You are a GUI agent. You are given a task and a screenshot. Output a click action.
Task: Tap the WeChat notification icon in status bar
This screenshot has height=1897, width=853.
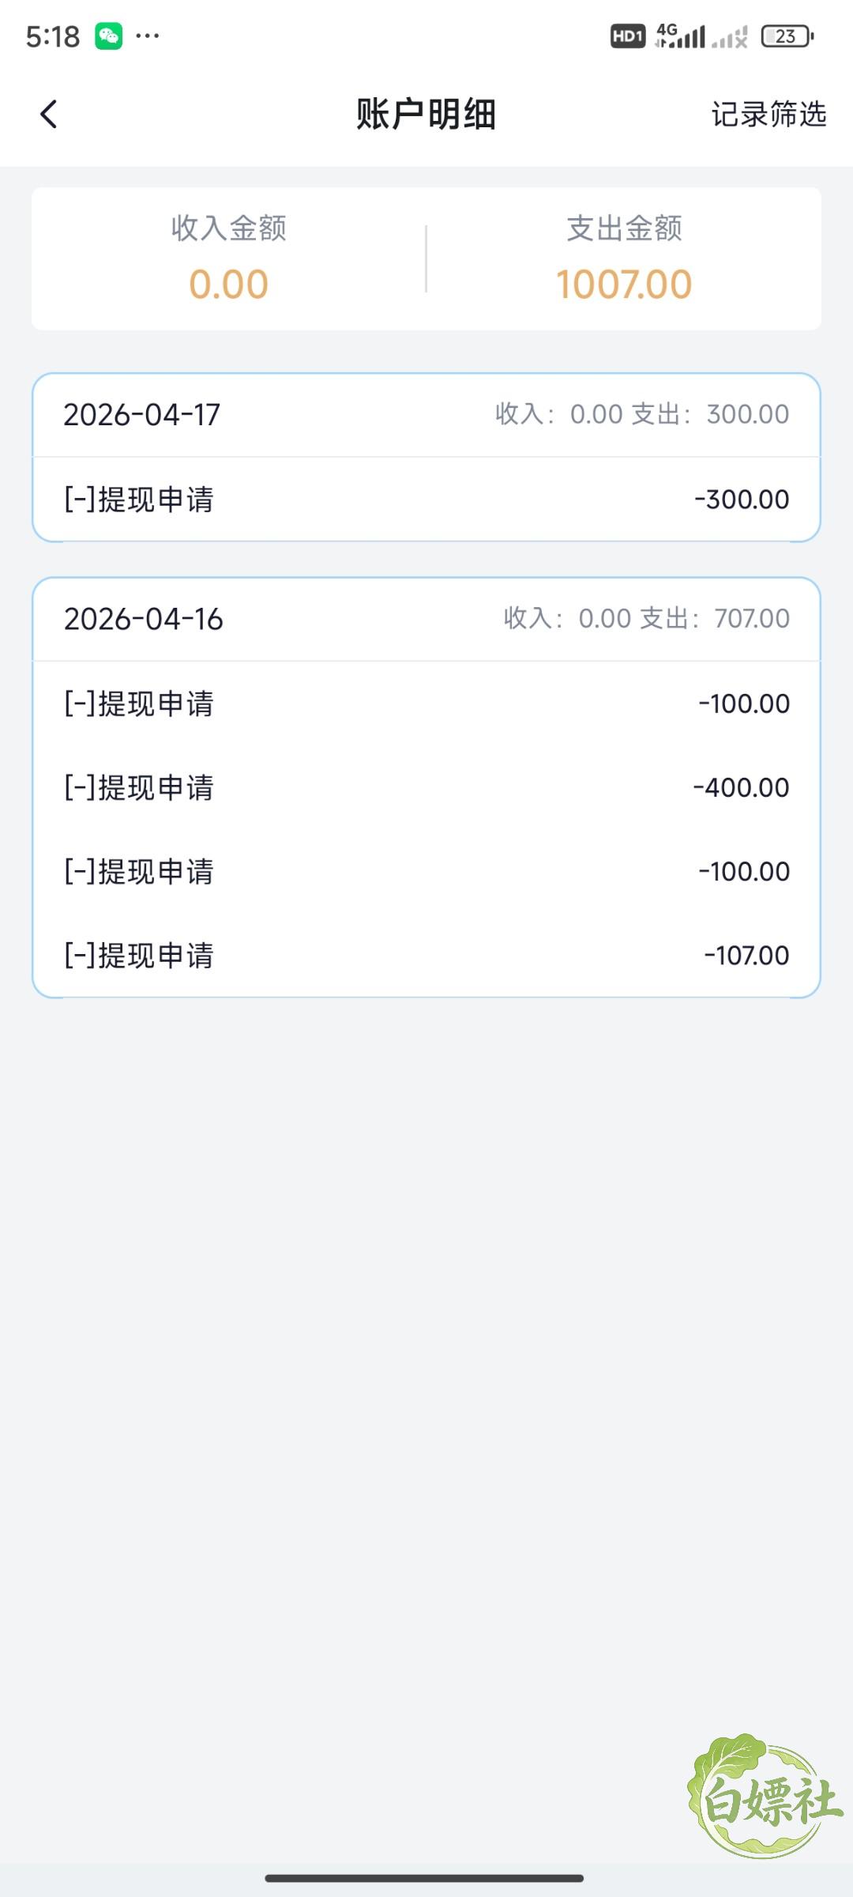(x=109, y=36)
